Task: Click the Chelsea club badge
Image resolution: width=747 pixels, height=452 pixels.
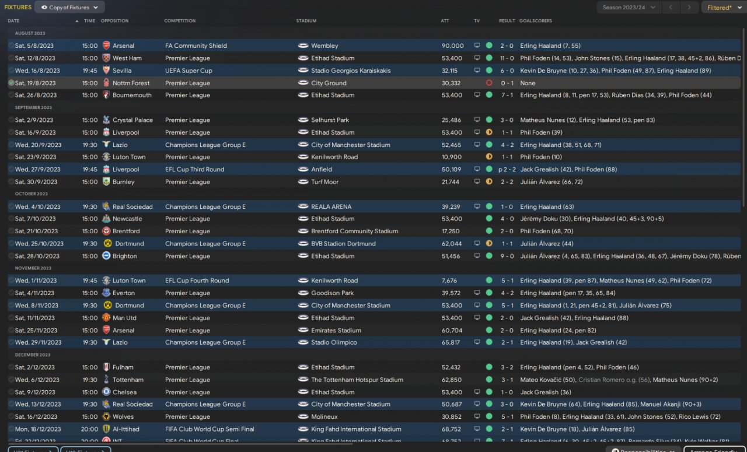Action: point(106,393)
